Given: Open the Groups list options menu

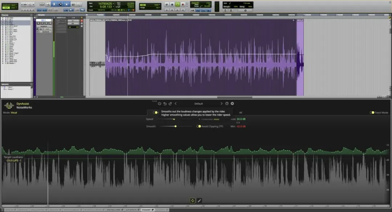Looking at the screenshot, I should click(31, 84).
